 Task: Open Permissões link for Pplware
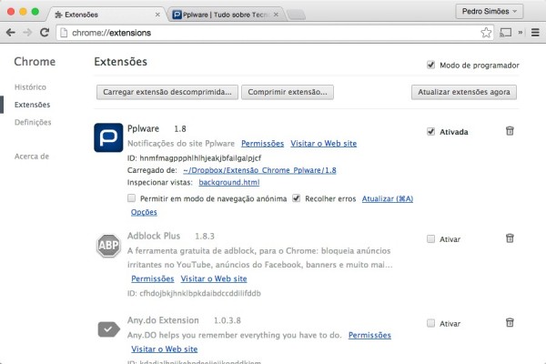[263, 144]
